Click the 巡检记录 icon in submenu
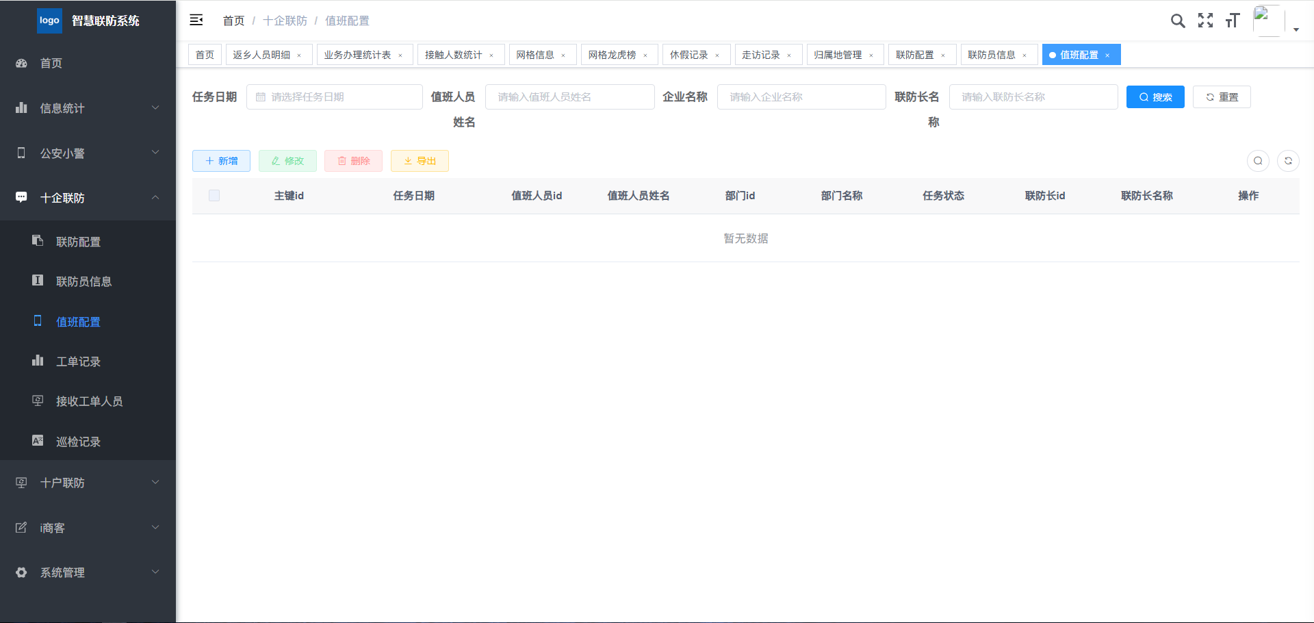1314x623 pixels. [38, 440]
